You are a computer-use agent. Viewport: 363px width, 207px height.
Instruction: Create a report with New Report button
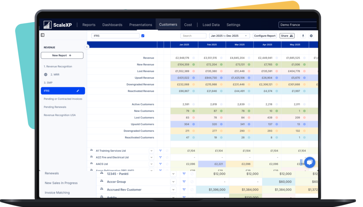click(x=62, y=56)
